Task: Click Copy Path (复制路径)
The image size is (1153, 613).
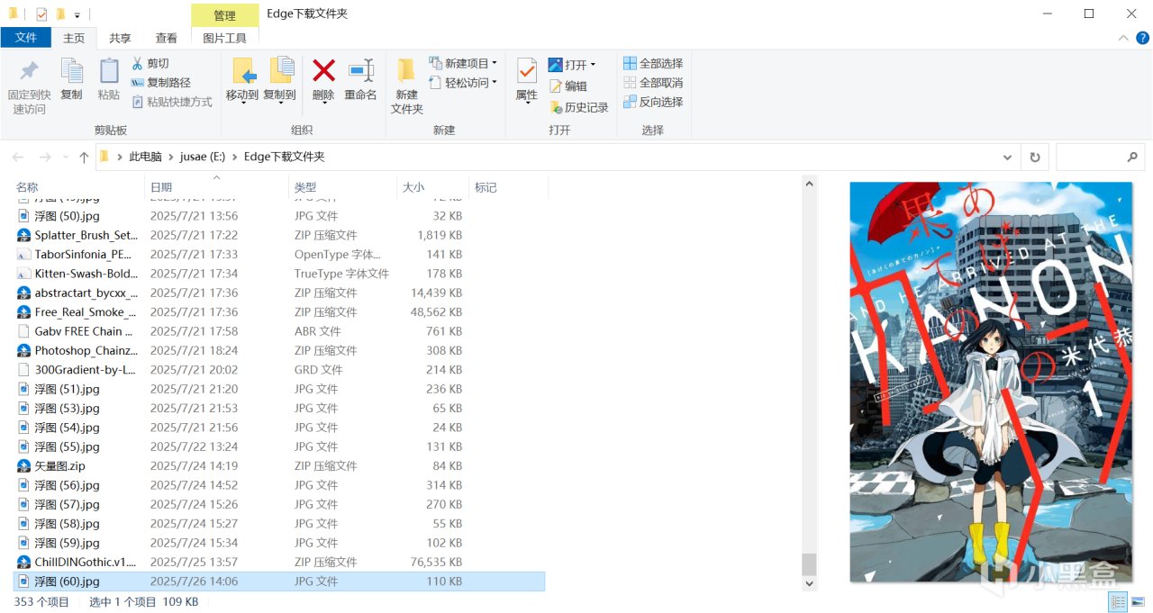Action: point(160,83)
